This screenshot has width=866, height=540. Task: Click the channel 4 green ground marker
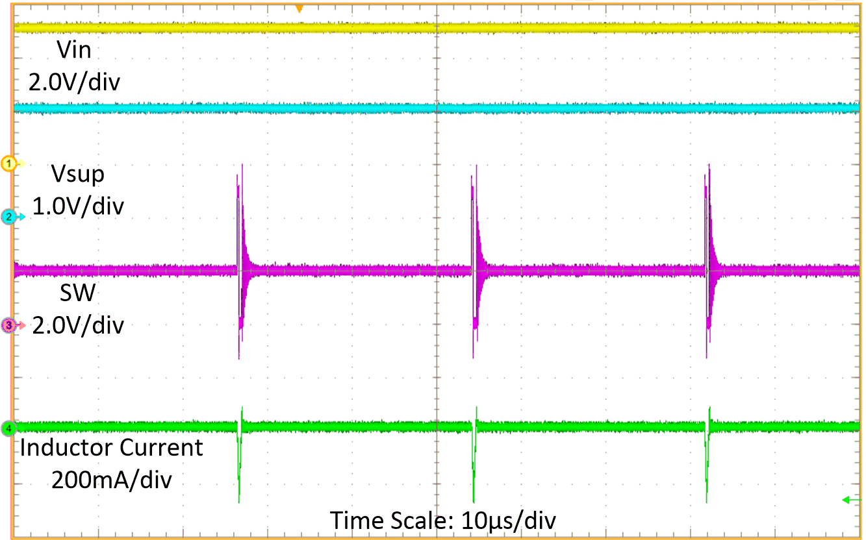(8, 428)
